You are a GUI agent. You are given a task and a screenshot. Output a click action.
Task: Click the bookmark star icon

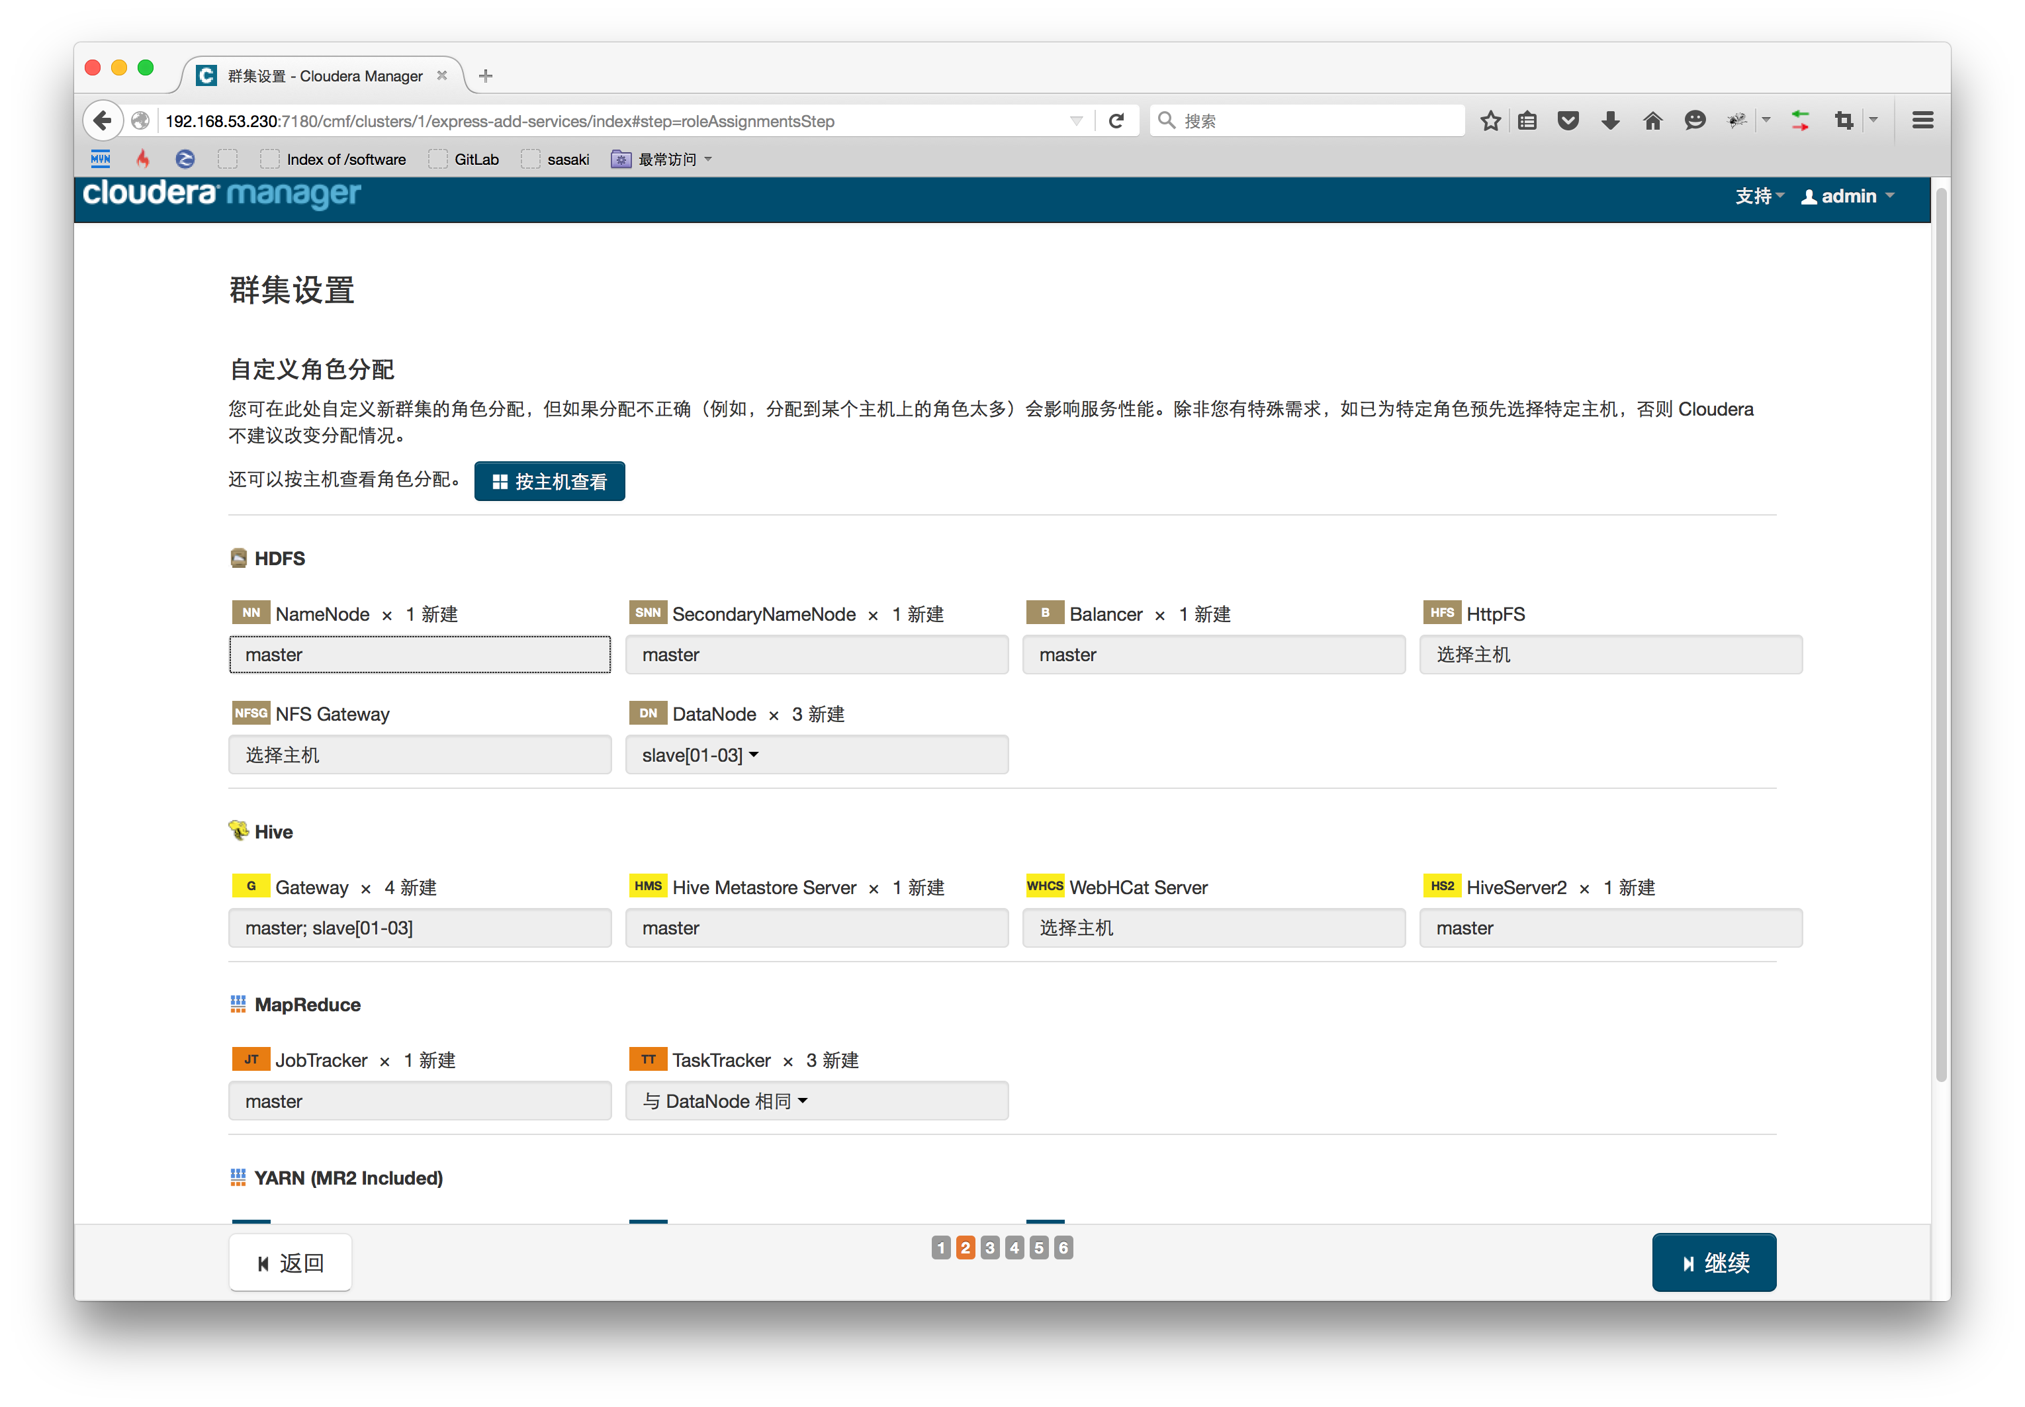coord(1490,120)
